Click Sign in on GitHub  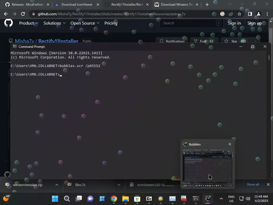(x=234, y=23)
